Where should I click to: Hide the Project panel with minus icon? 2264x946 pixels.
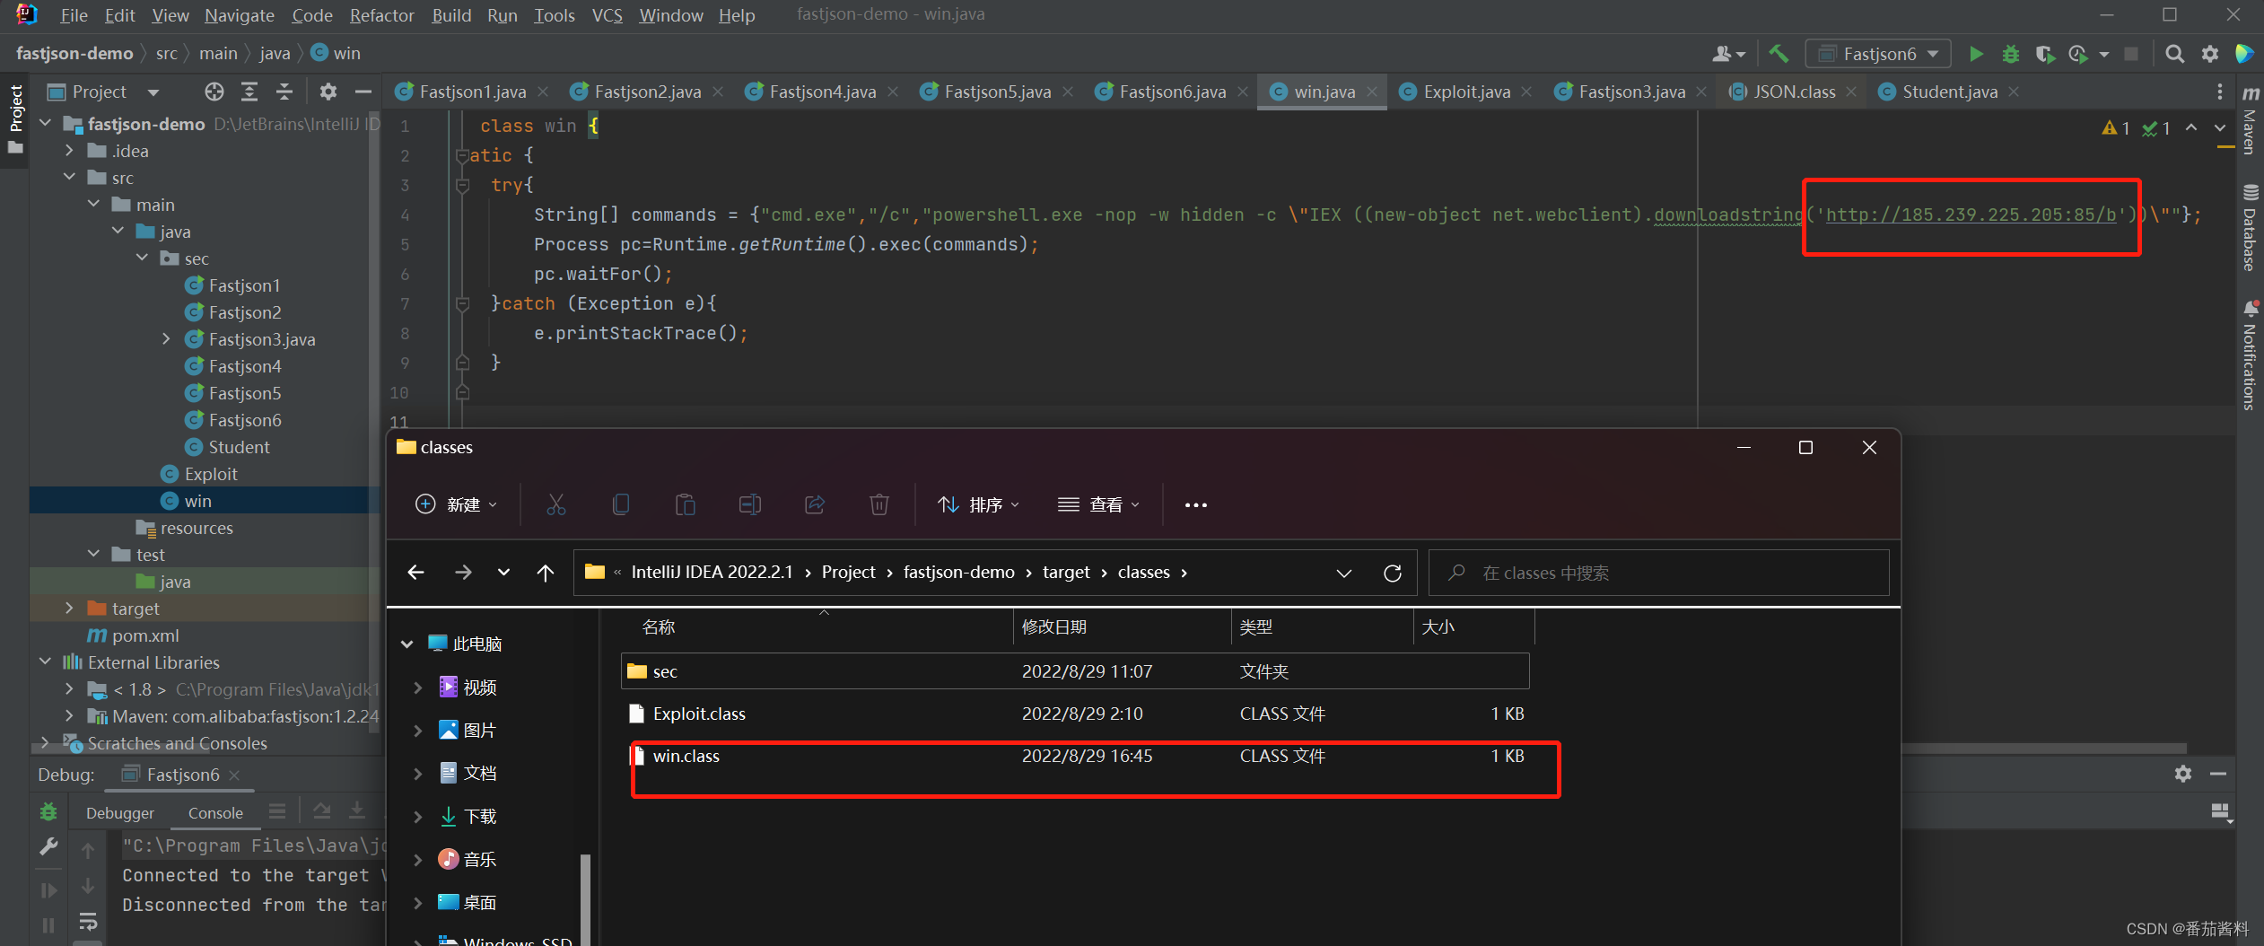coord(363,92)
